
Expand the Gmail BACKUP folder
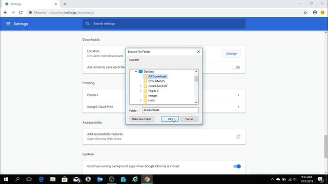(140, 86)
